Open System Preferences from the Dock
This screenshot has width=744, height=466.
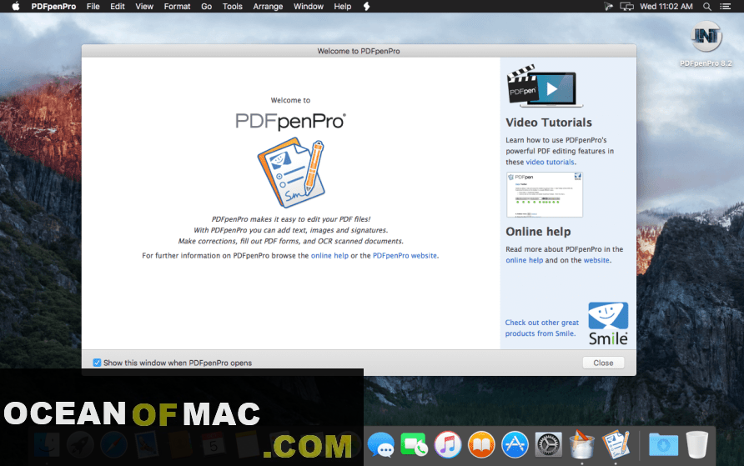549,445
